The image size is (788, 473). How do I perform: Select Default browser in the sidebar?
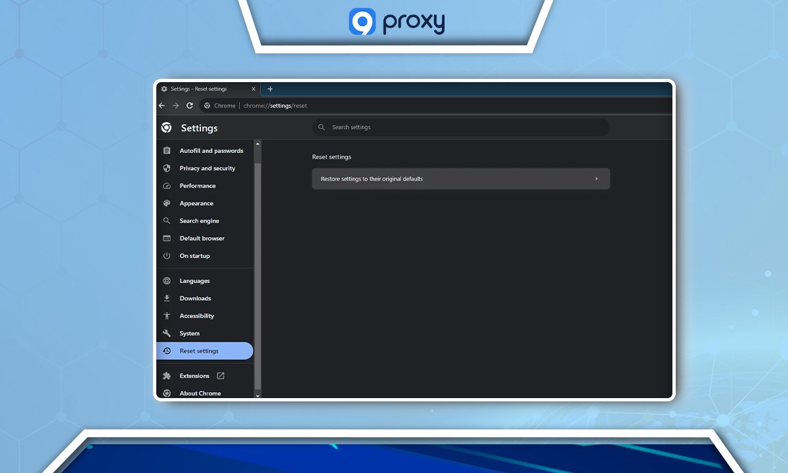pyautogui.click(x=202, y=238)
